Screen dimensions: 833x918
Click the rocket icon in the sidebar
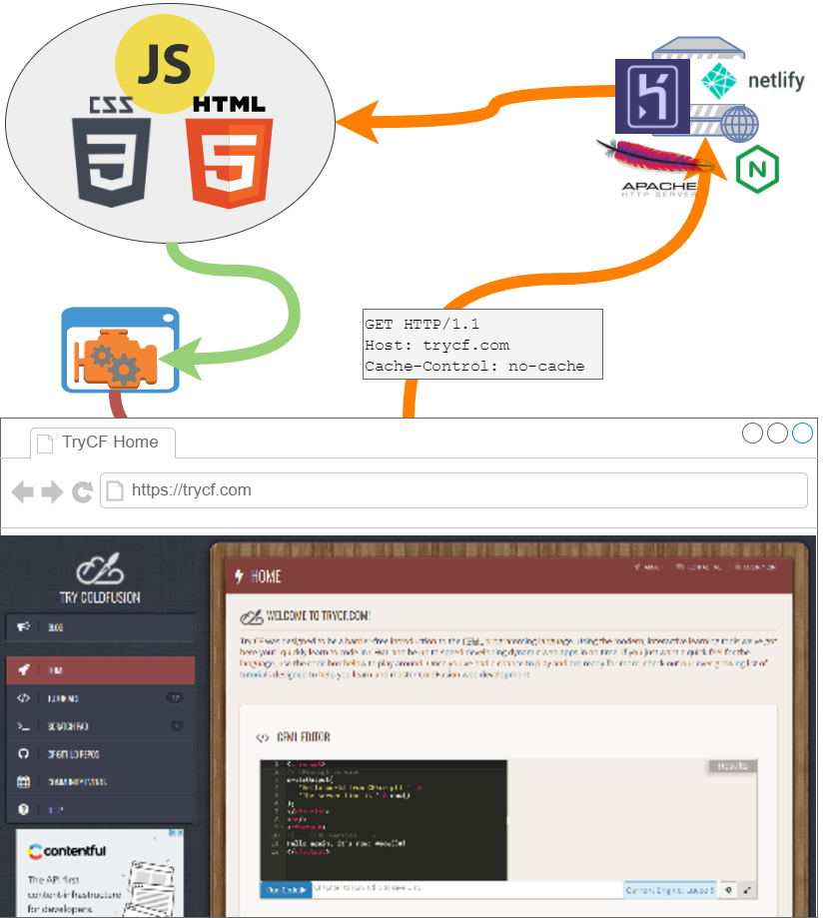(23, 669)
